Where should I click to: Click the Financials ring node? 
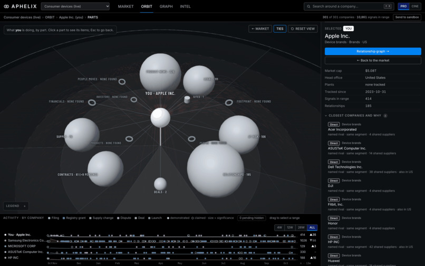[92, 102]
